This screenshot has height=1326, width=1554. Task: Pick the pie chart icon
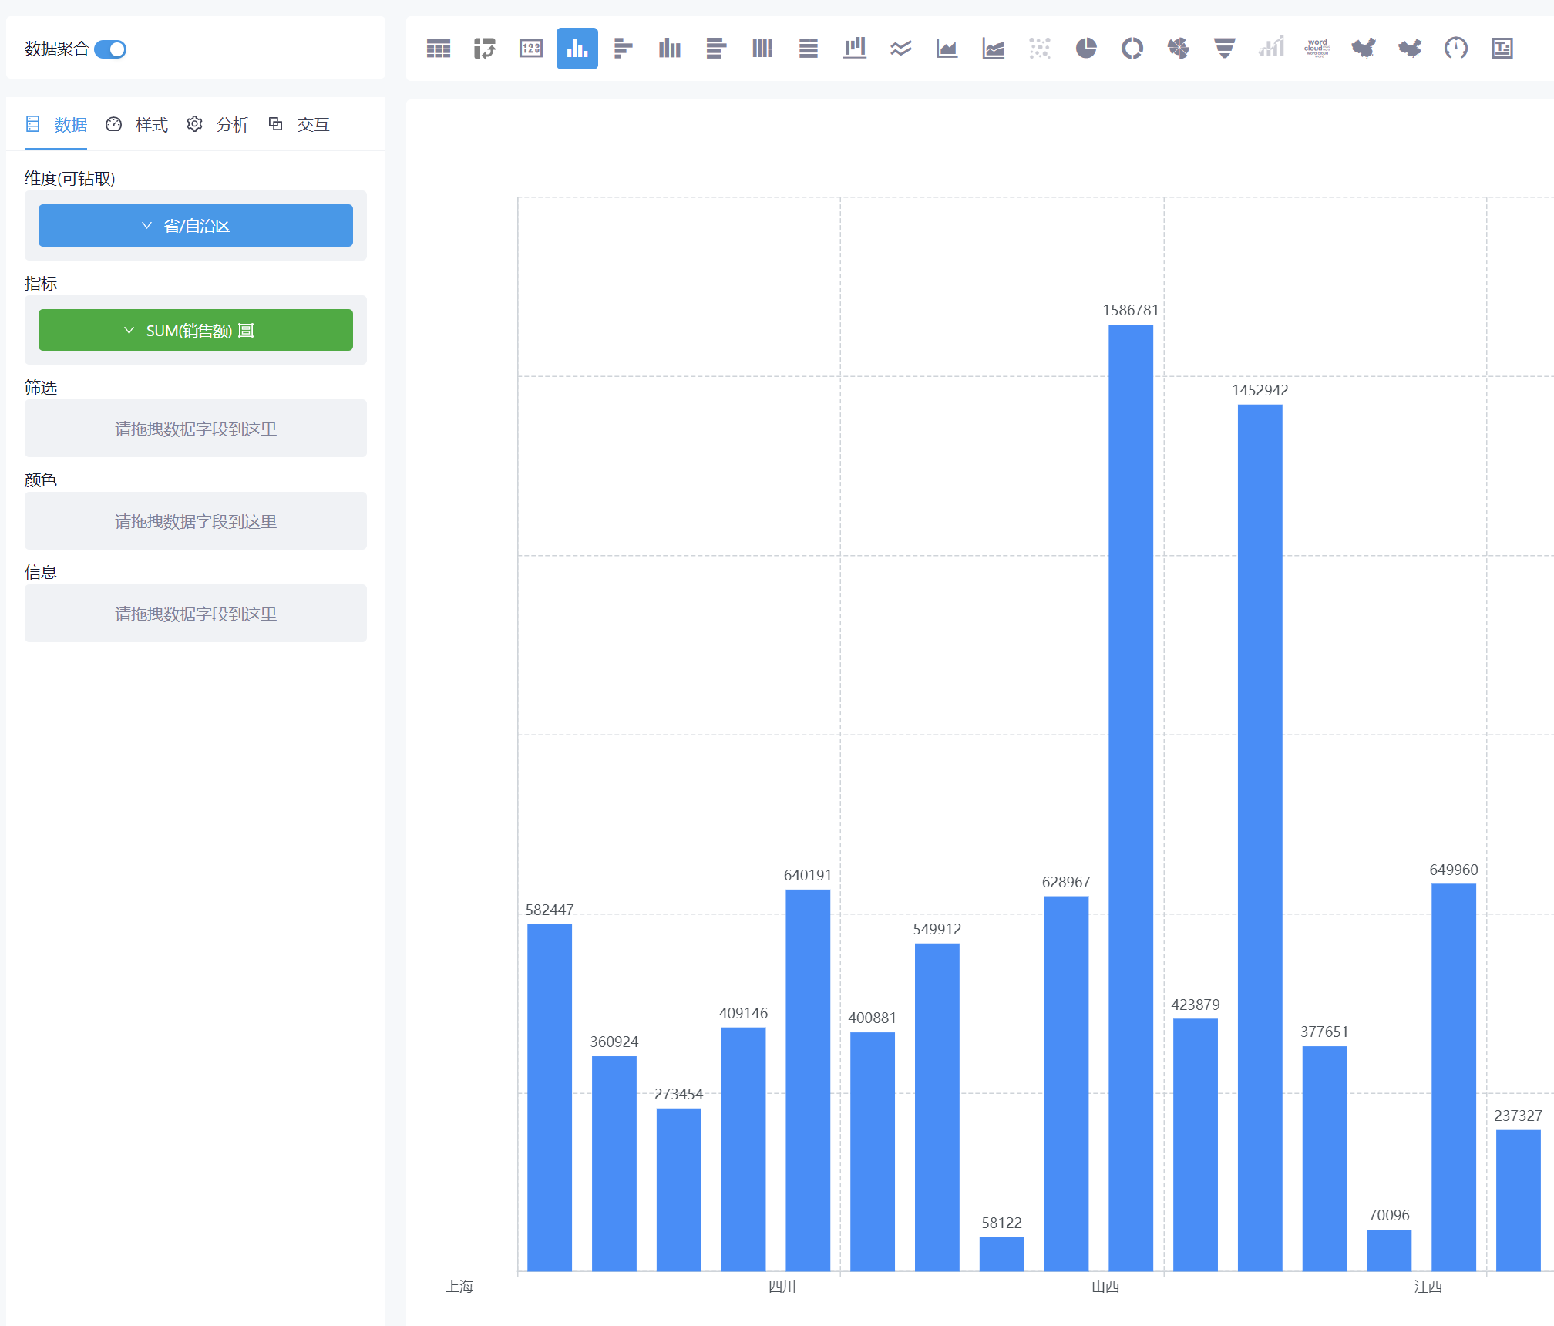click(1086, 49)
